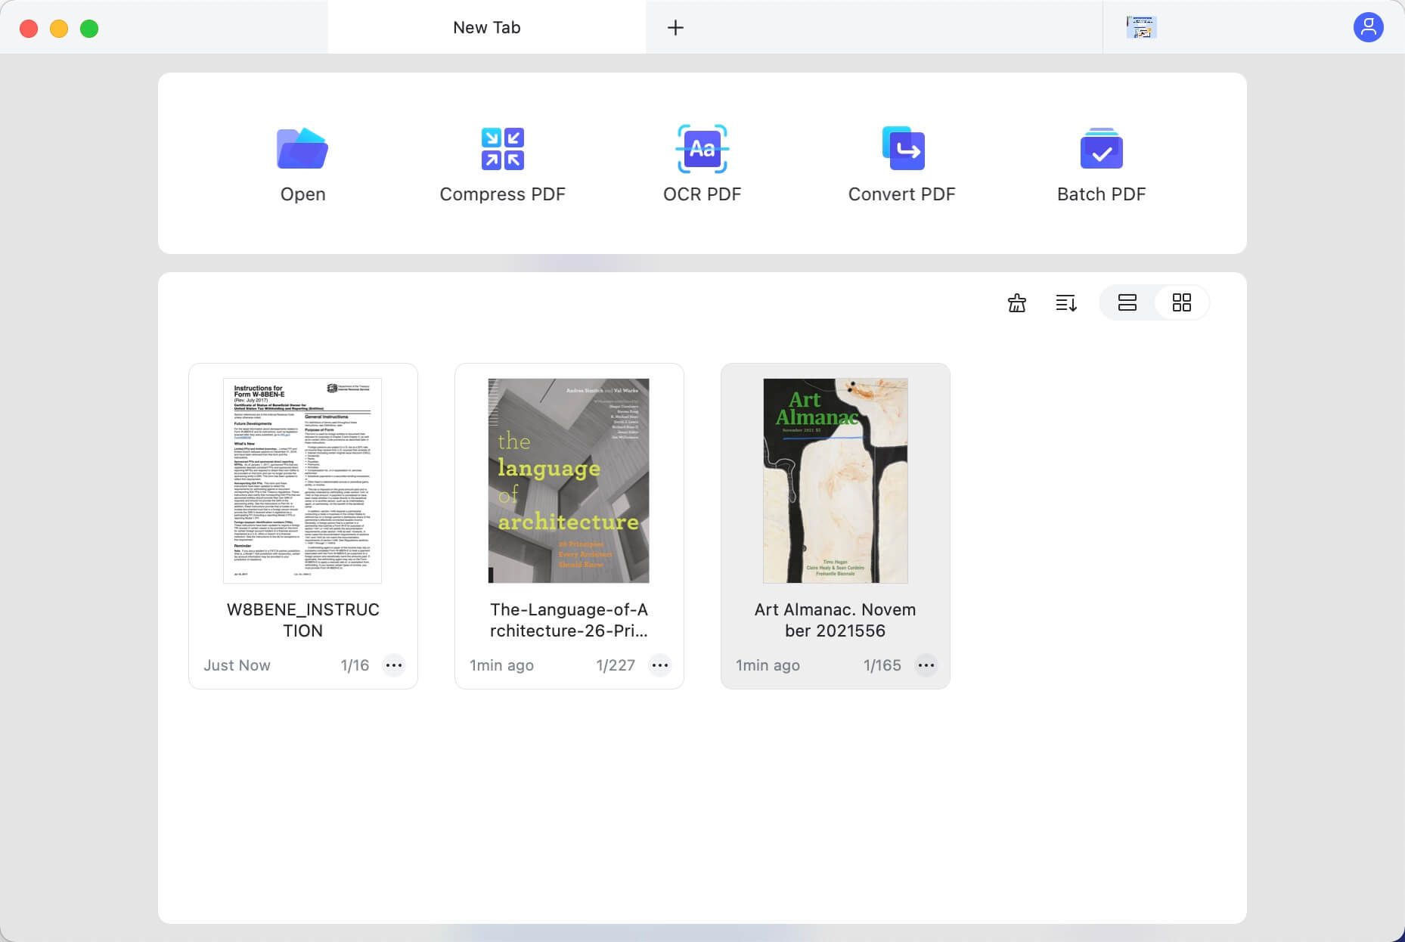Open more options for The-Language-of-Architecture file
This screenshot has width=1405, height=942.
[x=660, y=665]
